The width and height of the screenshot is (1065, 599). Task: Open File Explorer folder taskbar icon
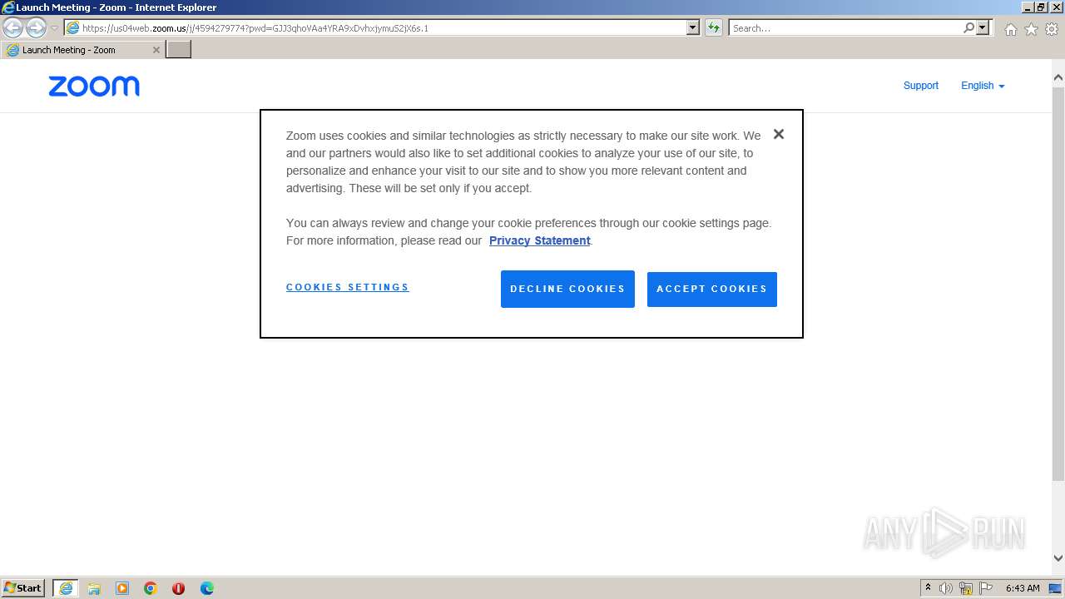94,588
